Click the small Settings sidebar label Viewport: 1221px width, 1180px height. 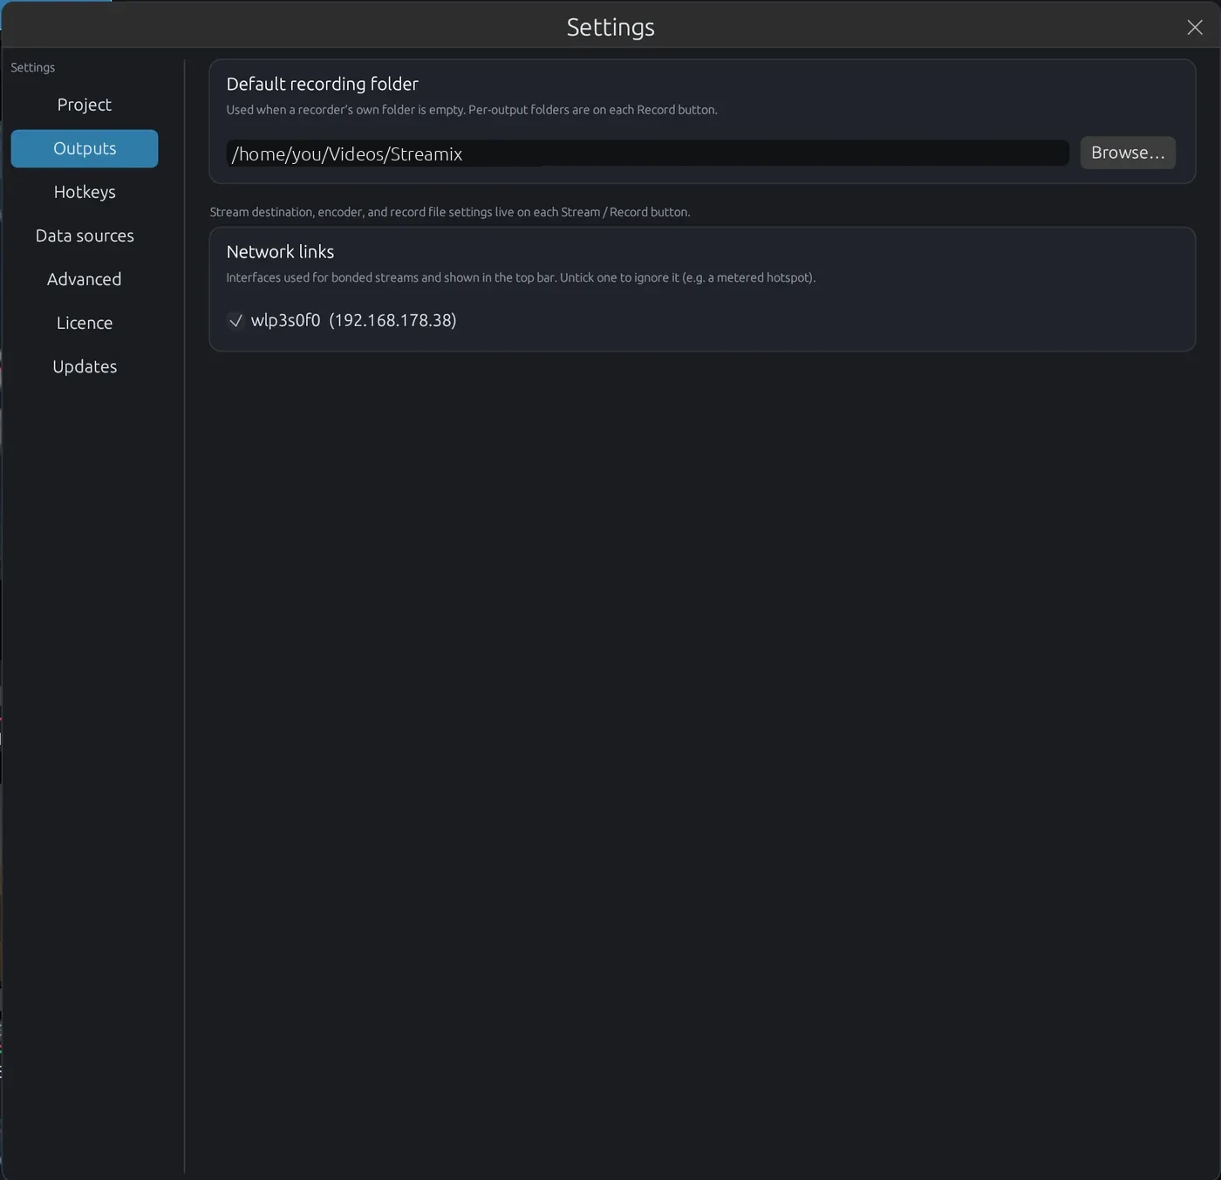coord(33,67)
